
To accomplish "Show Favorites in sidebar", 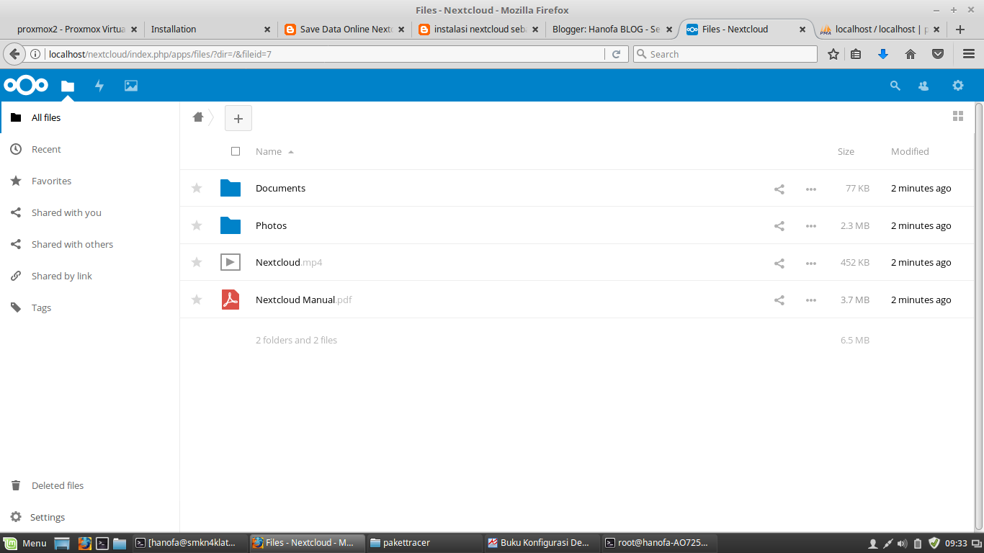I will click(90, 181).
